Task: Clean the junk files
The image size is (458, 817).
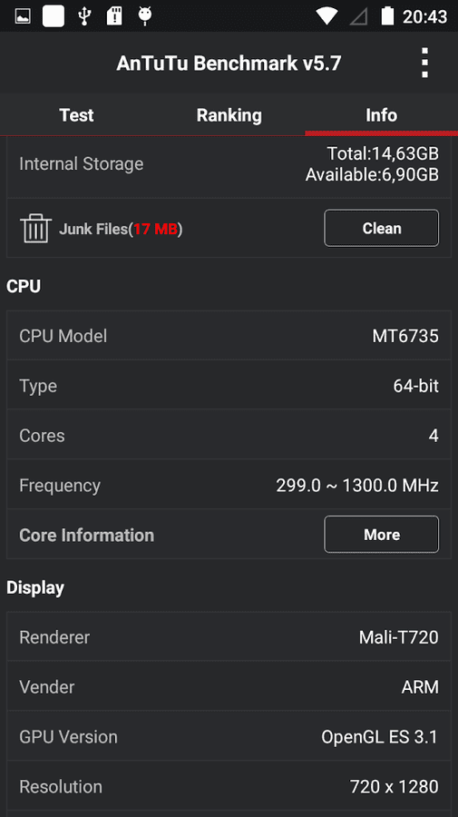Action: coord(382,228)
